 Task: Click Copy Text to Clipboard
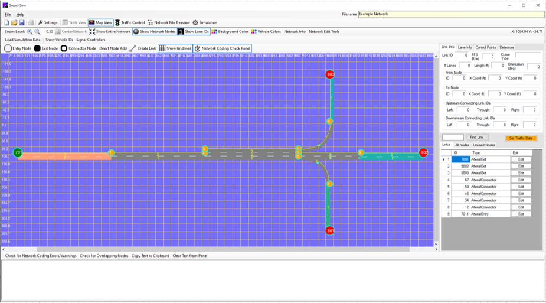click(151, 256)
